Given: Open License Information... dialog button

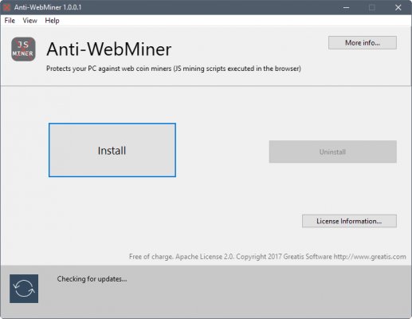Looking at the screenshot, I should click(x=349, y=221).
